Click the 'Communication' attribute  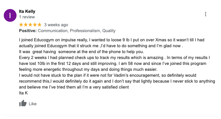[53, 30]
